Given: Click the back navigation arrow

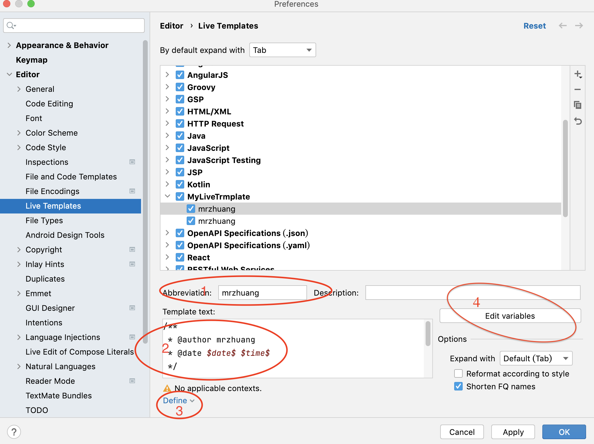Looking at the screenshot, I should click(563, 26).
